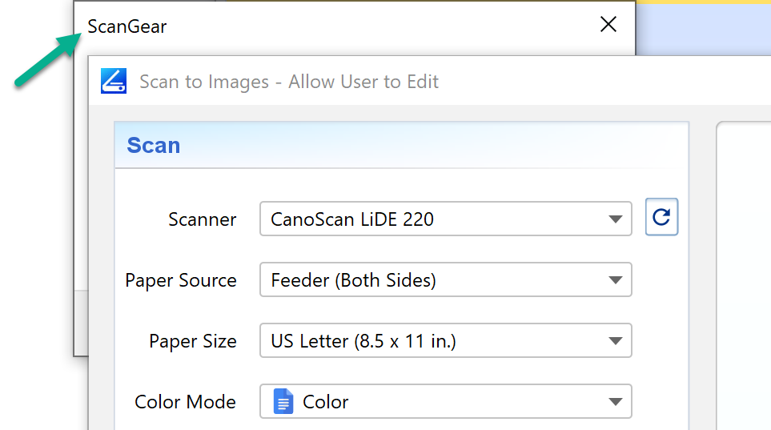The width and height of the screenshot is (771, 430).
Task: Select the CanoScan LiDE 220 scanner field
Action: pos(432,219)
